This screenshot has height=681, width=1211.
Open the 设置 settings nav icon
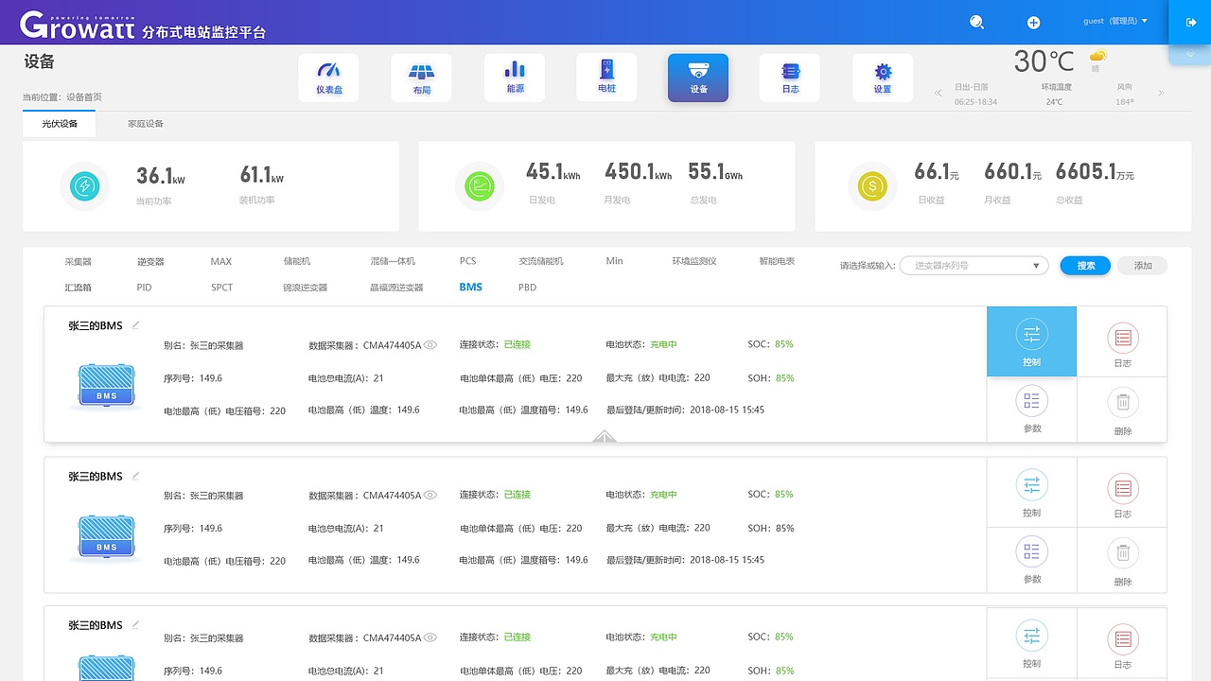coord(883,78)
